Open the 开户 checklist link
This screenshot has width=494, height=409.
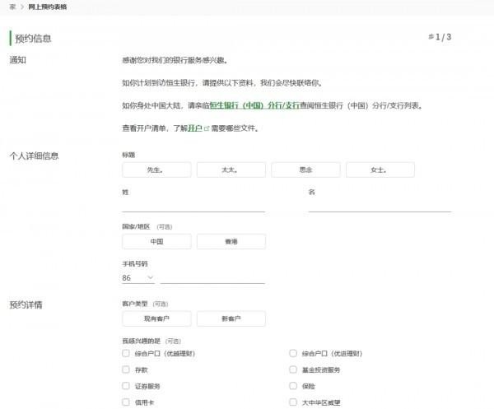coord(194,128)
